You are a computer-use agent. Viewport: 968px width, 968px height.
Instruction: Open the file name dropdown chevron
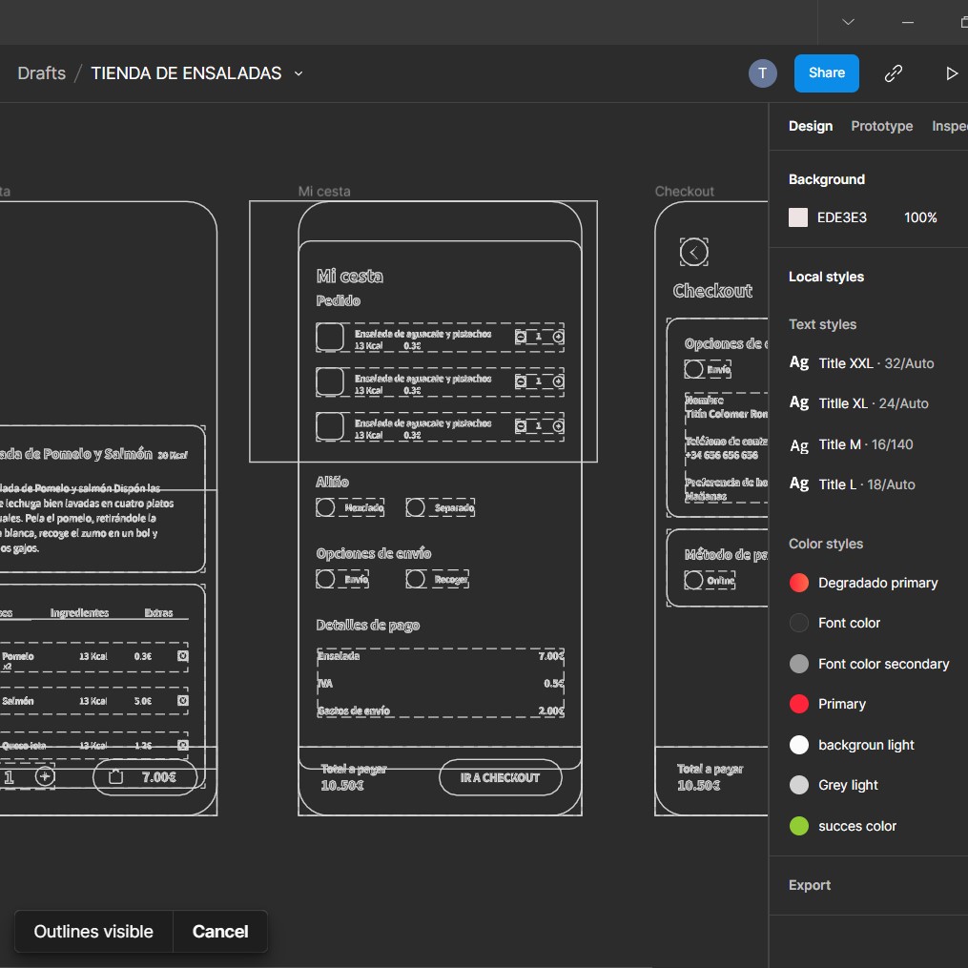pyautogui.click(x=299, y=73)
